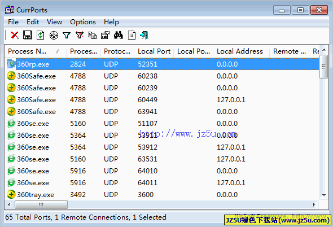The width and height of the screenshot is (333, 227).
Task: Open the Edit menu
Action: (x=33, y=22)
